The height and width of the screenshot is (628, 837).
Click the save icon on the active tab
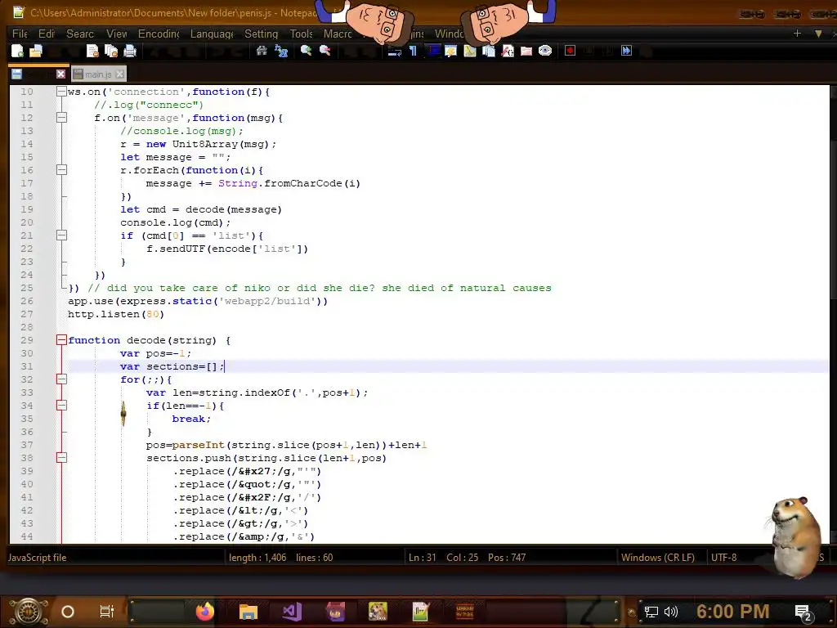[16, 74]
